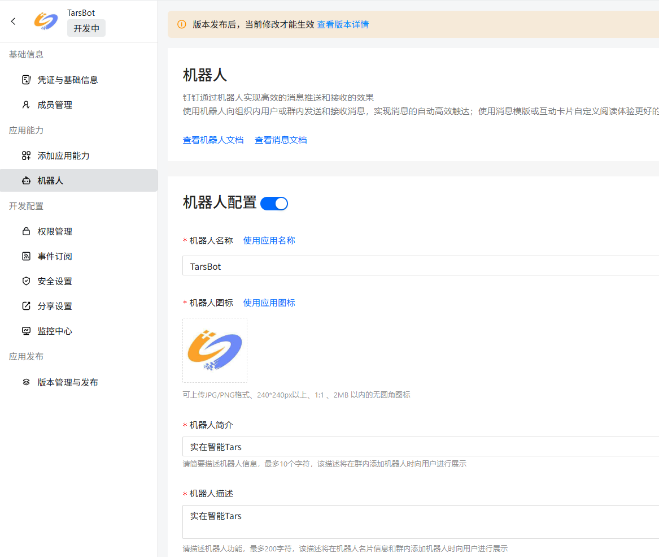Screen dimensions: 659x557
Task: Open 版本管理与发布 menu item
Action: tap(68, 382)
